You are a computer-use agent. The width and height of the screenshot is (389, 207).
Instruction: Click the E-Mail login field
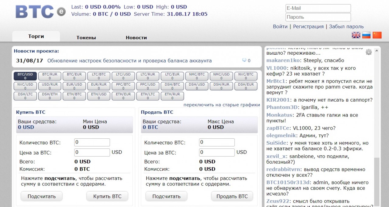pos(318,8)
